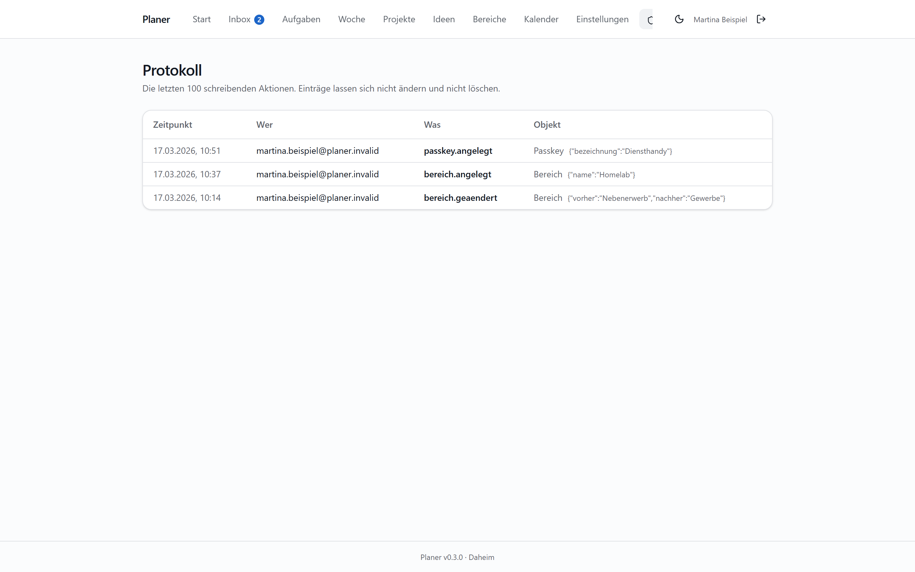Image resolution: width=915 pixels, height=572 pixels.
Task: Open Einstellungen
Action: pyautogui.click(x=602, y=19)
